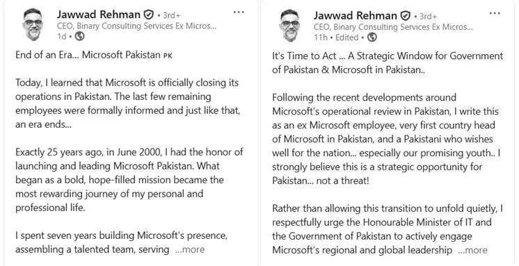
Task: Click the PK flag text after Microsoft Pakistan
Action: coord(168,56)
